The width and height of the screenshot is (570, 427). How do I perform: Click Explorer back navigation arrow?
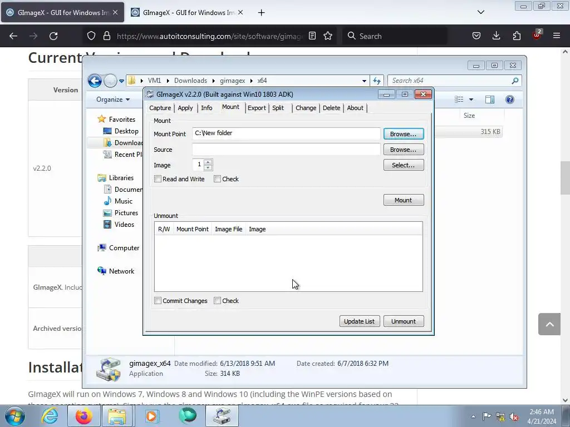tap(95, 81)
